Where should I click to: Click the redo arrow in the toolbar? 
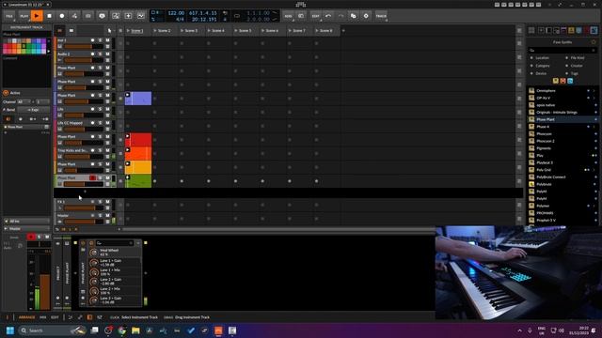pos(341,16)
